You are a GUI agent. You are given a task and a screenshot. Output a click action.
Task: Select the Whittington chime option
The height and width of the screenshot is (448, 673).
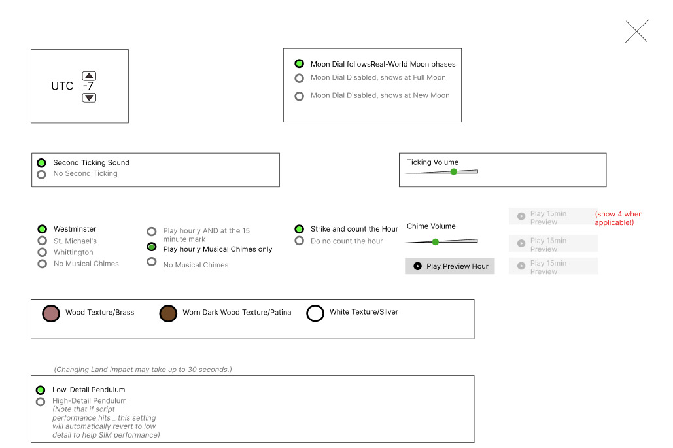[43, 252]
